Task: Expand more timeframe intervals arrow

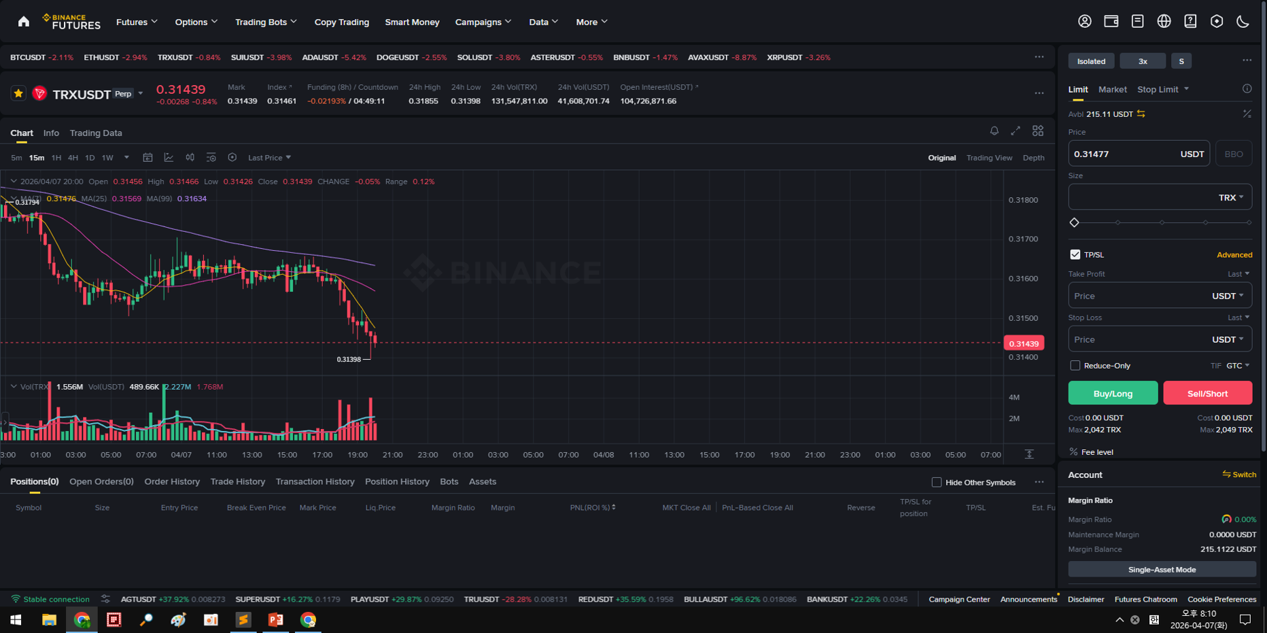Action: click(126, 158)
